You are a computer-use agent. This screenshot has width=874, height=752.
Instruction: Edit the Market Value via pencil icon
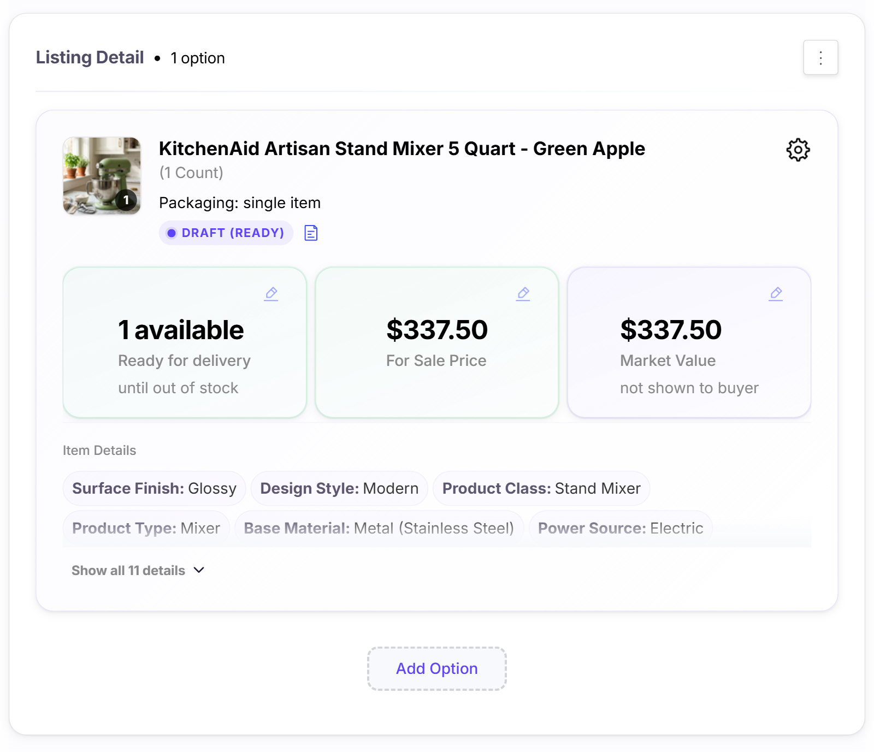[776, 293]
